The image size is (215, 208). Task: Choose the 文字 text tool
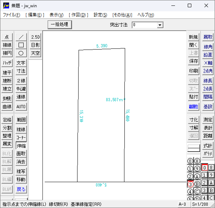[x=21, y=63]
